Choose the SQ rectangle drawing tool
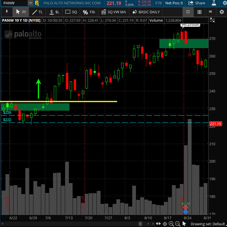227x227 pixels. click(71, 12)
